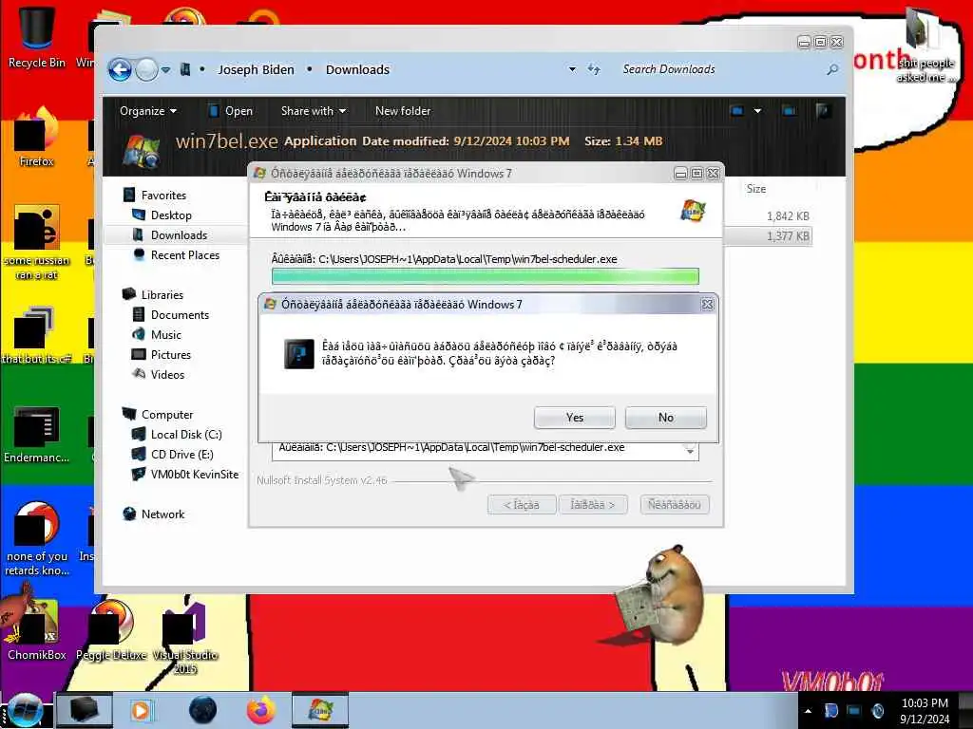This screenshot has height=729, width=973.
Task: Click the search magnifier icon
Action: pyautogui.click(x=832, y=69)
